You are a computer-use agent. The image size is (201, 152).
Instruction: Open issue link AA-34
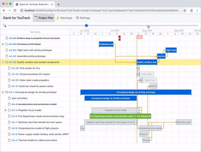[15, 68]
